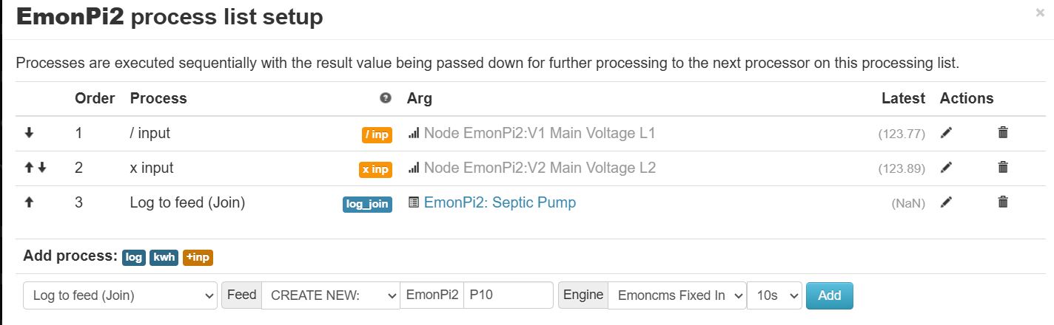The width and height of the screenshot is (1054, 325).
Task: Edit the 'x input' process with pencil icon
Action: click(946, 168)
